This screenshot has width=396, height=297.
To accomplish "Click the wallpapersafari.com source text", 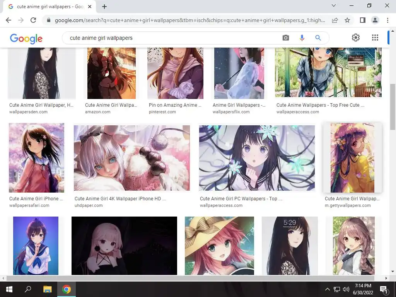I will (29, 206).
